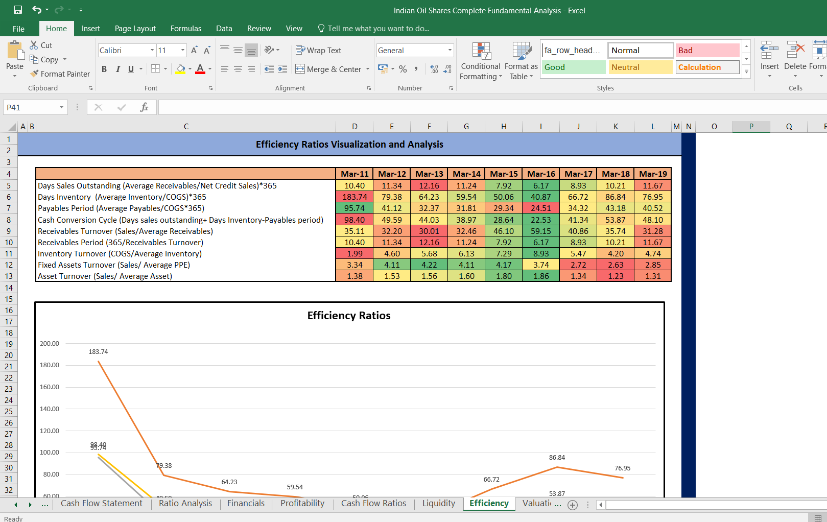The image size is (827, 522).
Task: Click the Insert Function fx icon
Action: 145,107
